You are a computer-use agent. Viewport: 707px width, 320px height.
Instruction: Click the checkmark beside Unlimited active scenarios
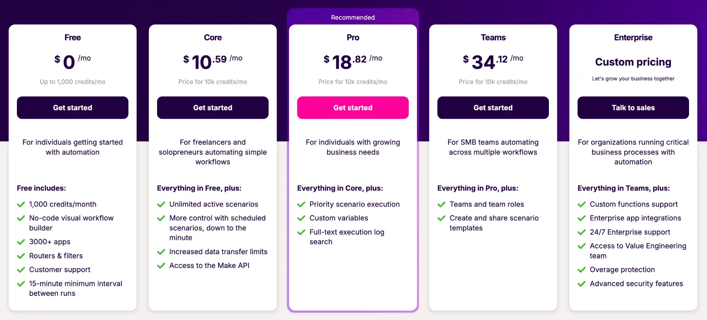pos(161,204)
